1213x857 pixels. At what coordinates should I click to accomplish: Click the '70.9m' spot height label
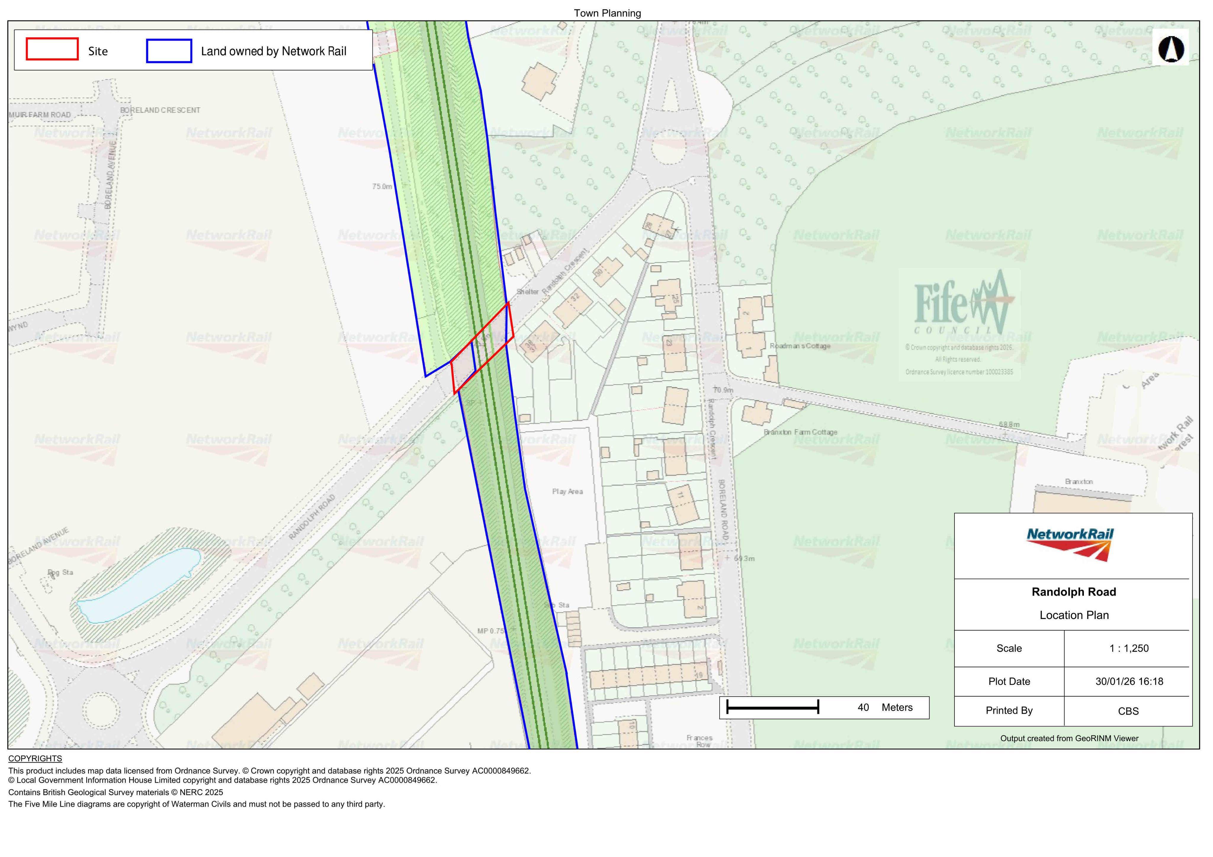pos(723,390)
